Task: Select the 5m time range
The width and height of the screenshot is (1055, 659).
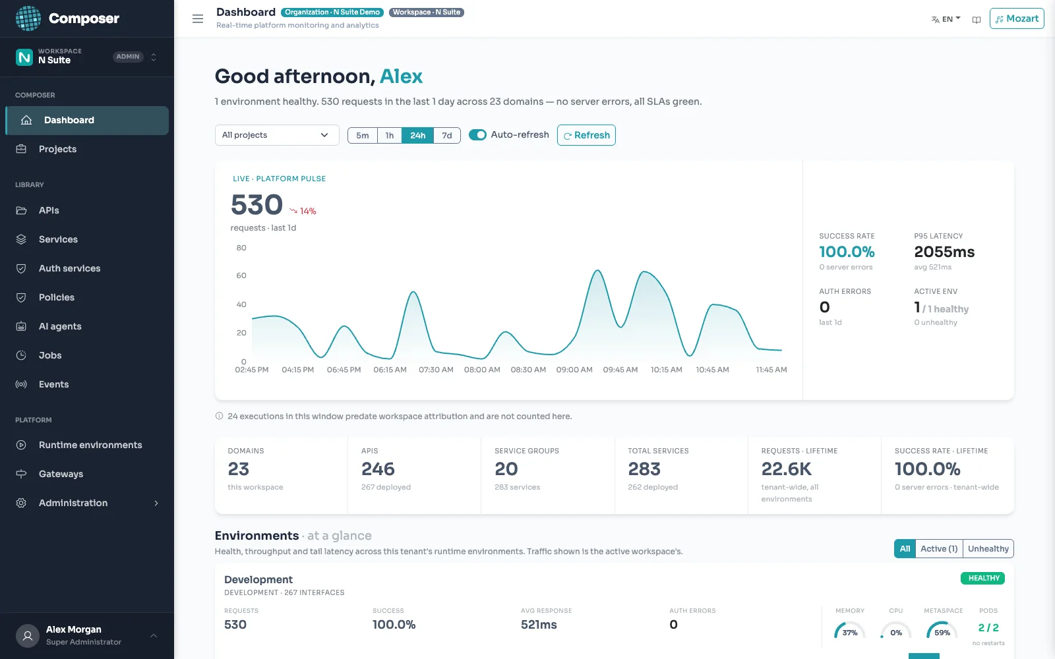Action: pos(363,135)
